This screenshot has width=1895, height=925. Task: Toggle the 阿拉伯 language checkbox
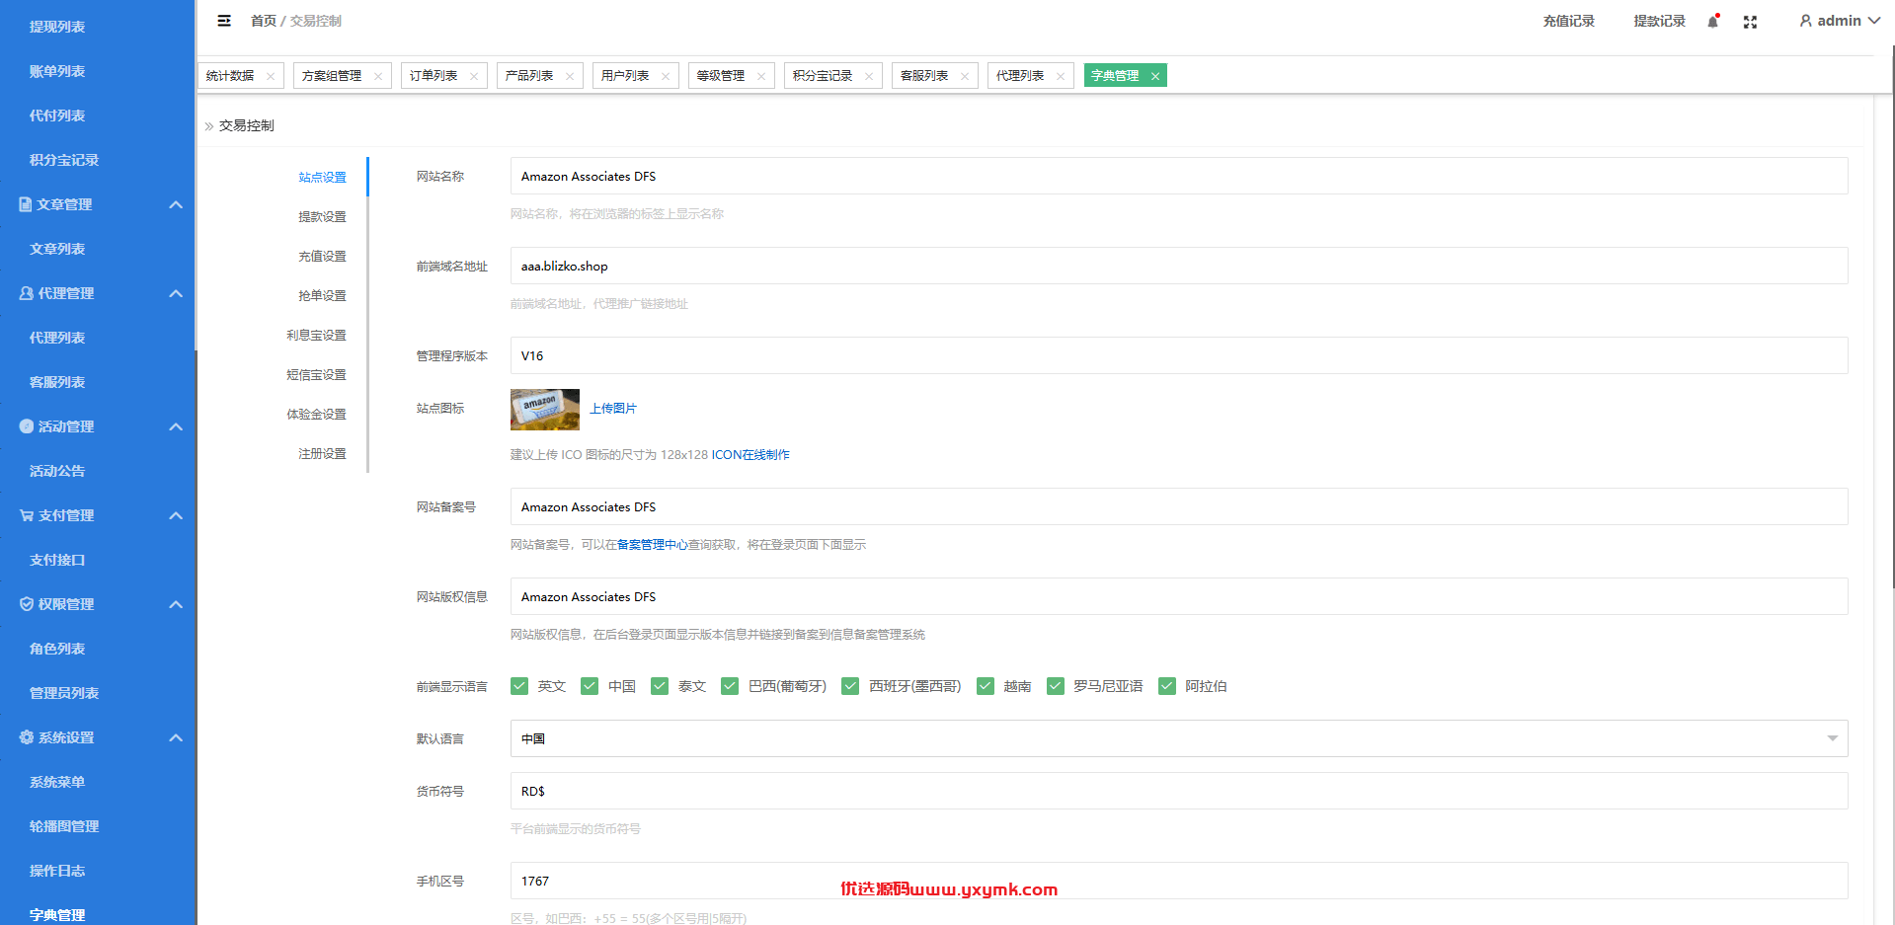[x=1167, y=686]
